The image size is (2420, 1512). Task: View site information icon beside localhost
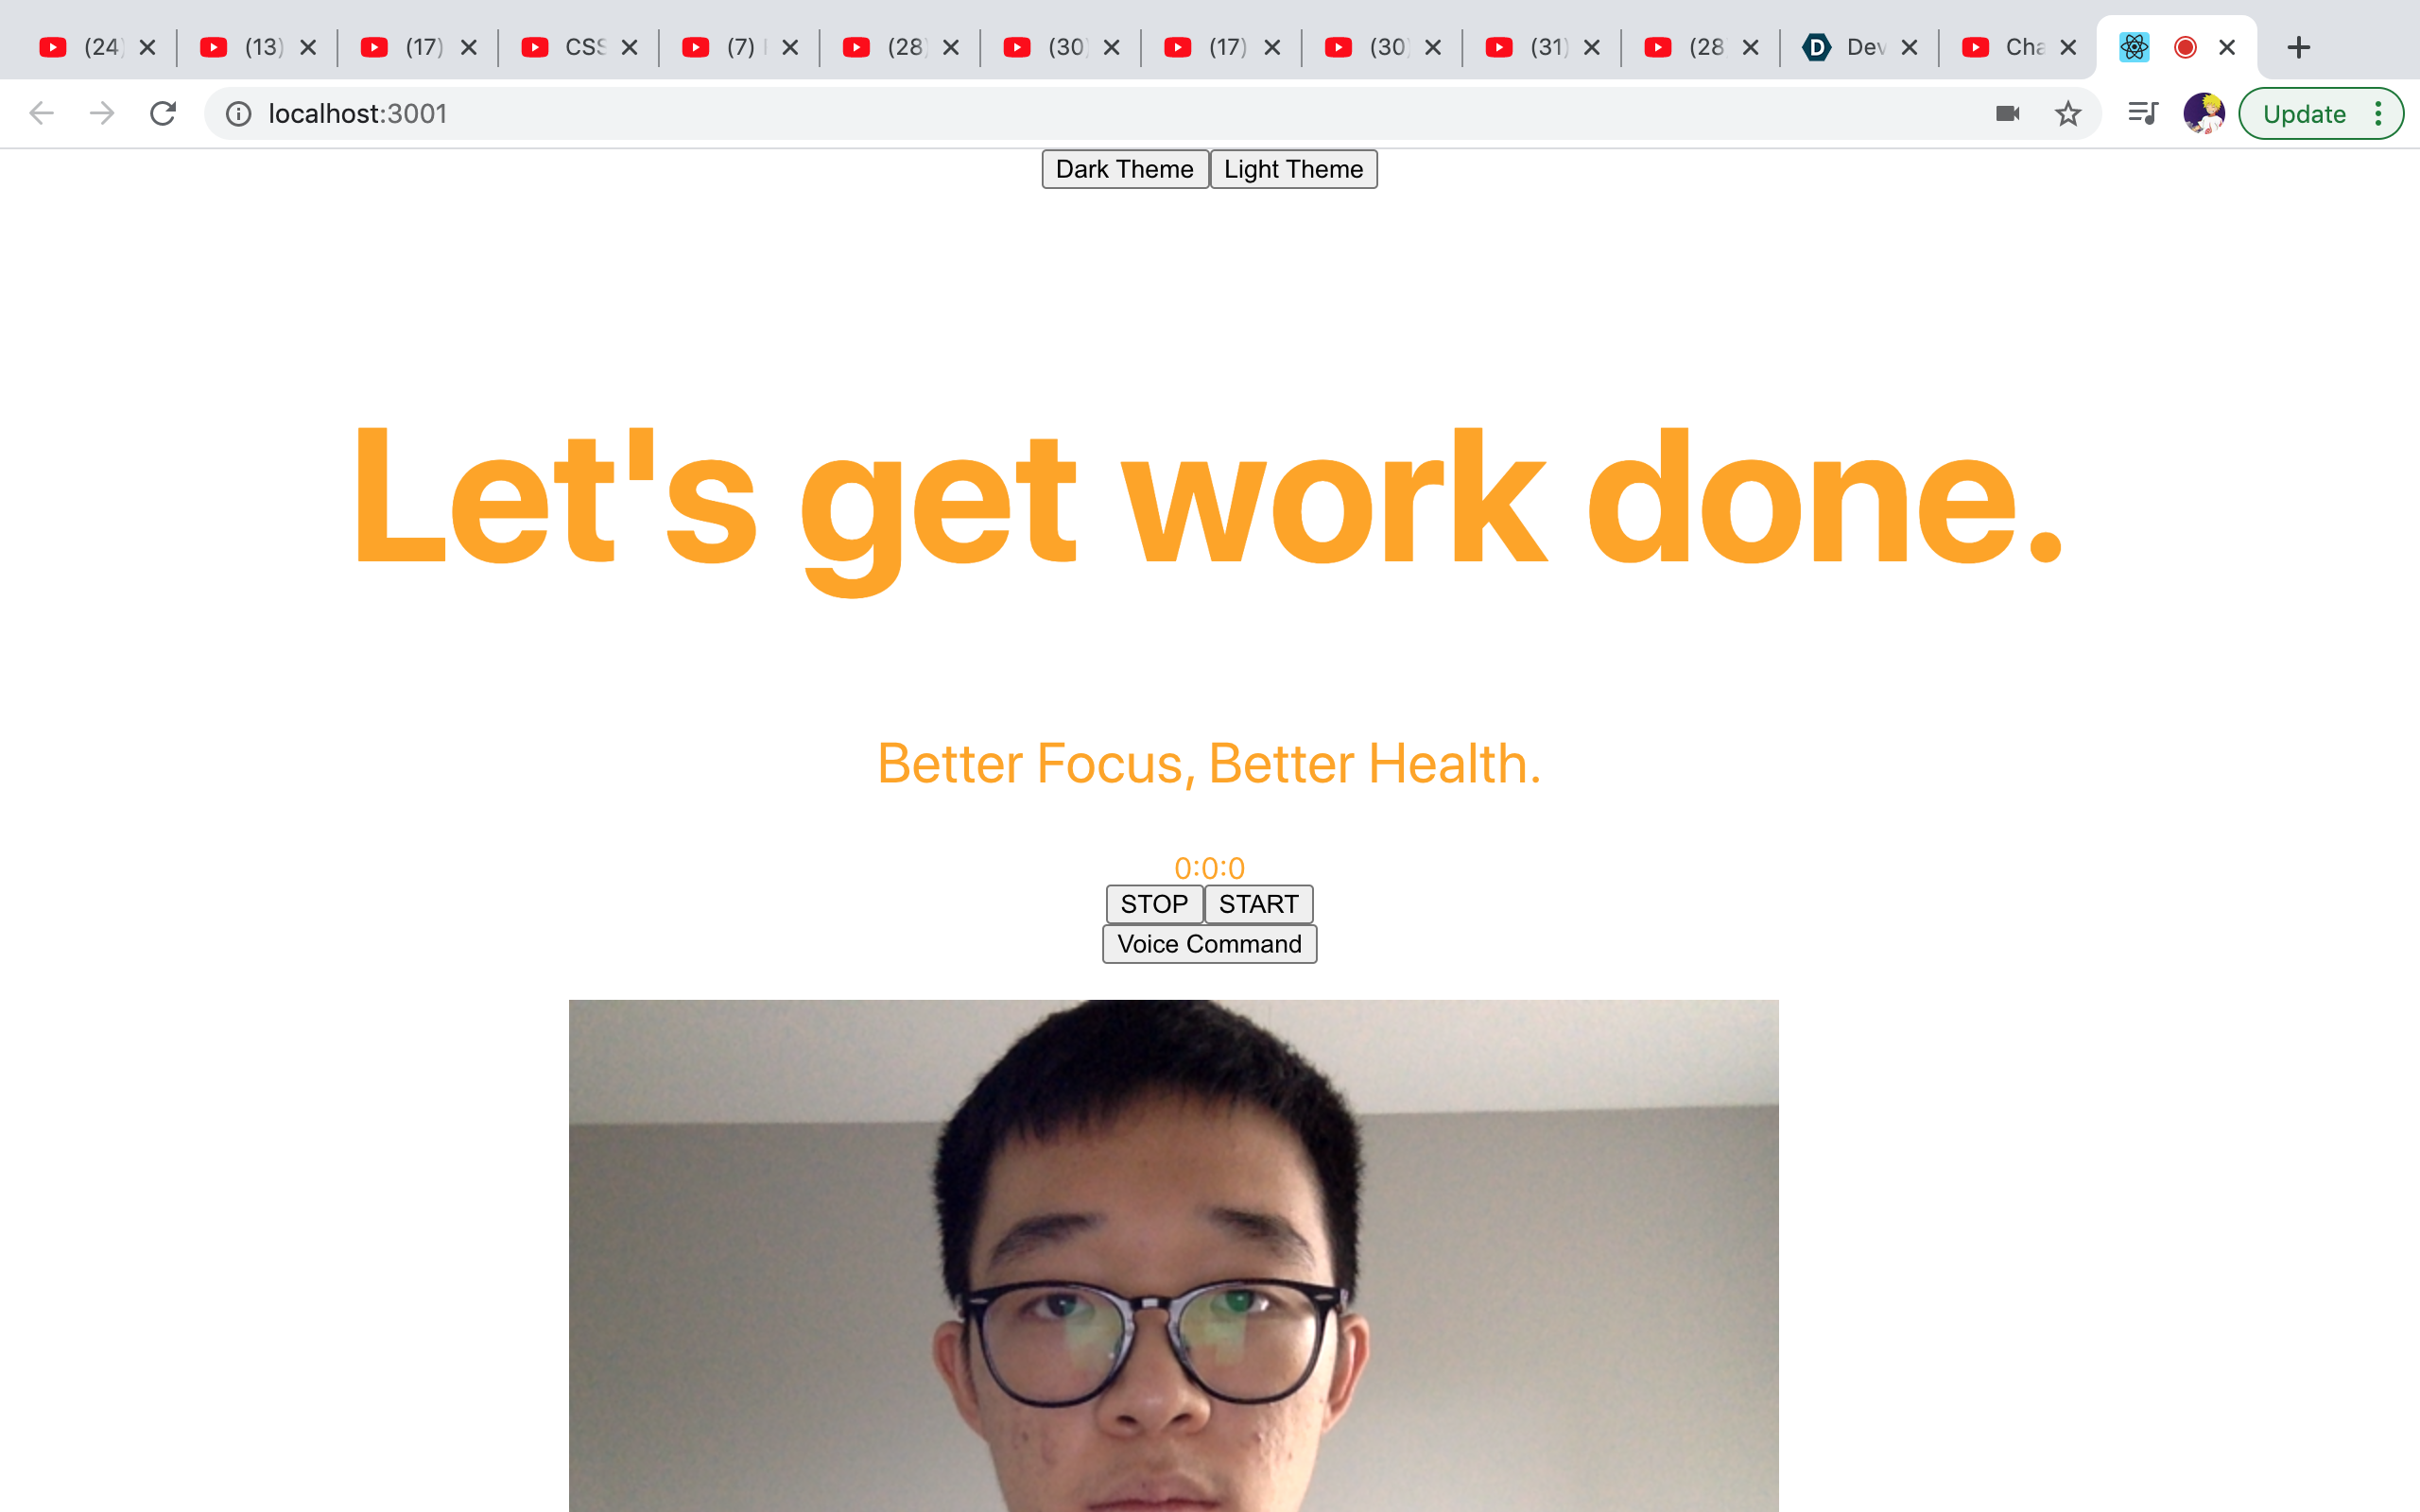coord(238,114)
